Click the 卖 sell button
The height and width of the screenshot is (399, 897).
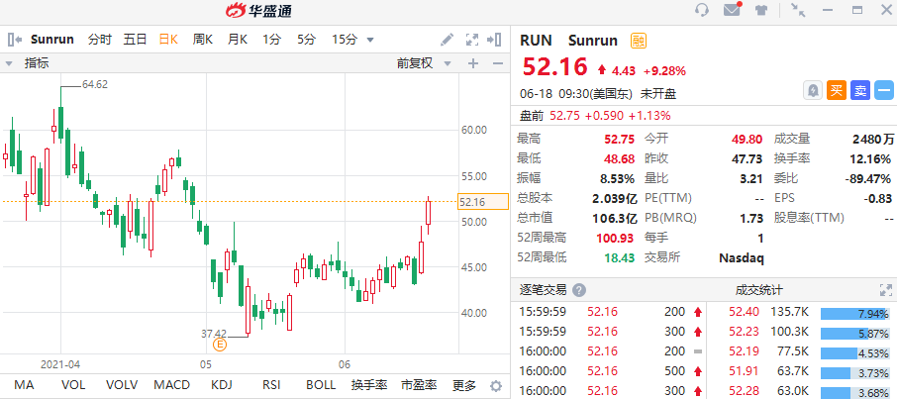[x=860, y=90]
